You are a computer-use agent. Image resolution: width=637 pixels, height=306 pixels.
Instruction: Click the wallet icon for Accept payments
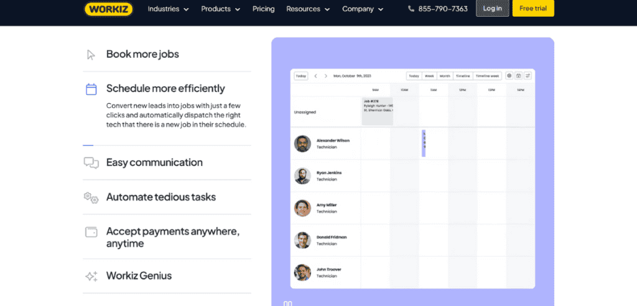point(91,232)
